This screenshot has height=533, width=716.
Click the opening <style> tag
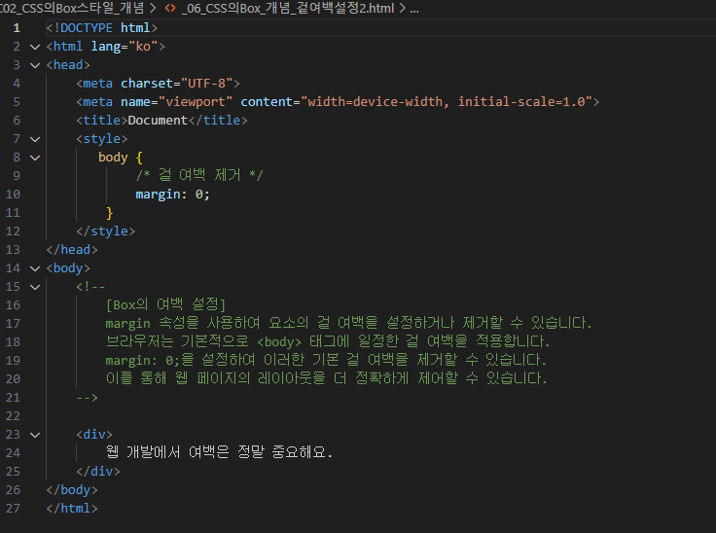(x=102, y=139)
